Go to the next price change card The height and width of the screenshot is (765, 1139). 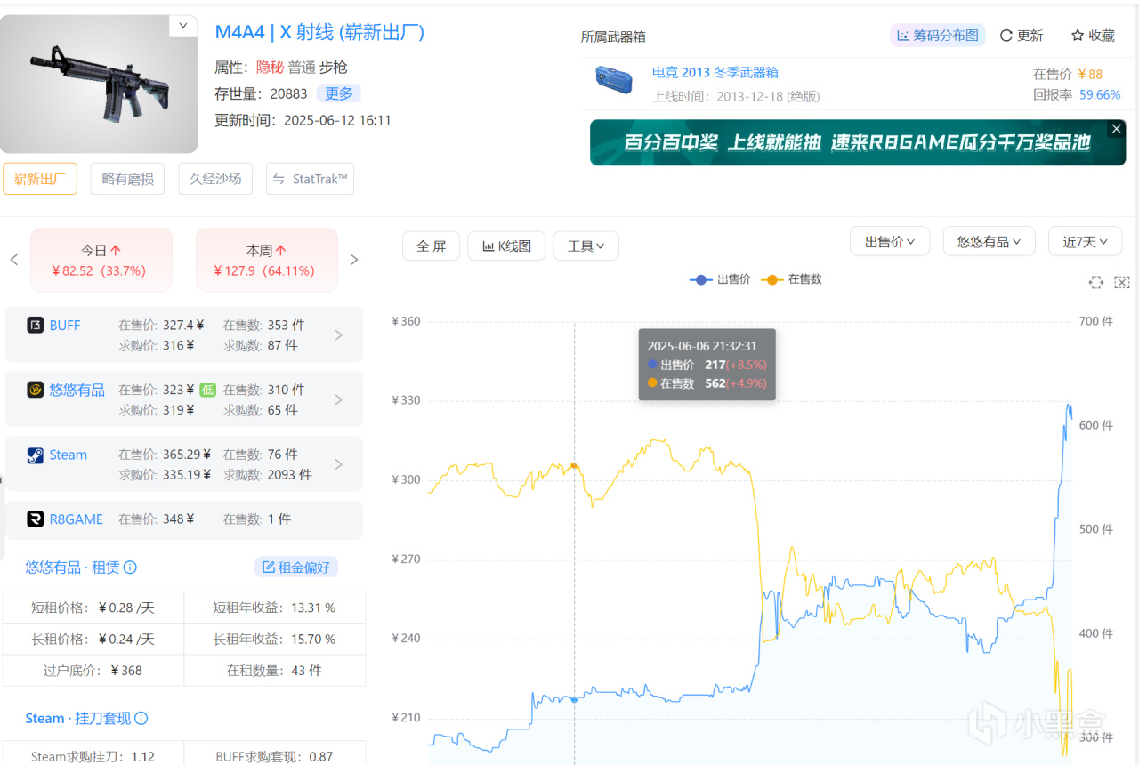[353, 260]
